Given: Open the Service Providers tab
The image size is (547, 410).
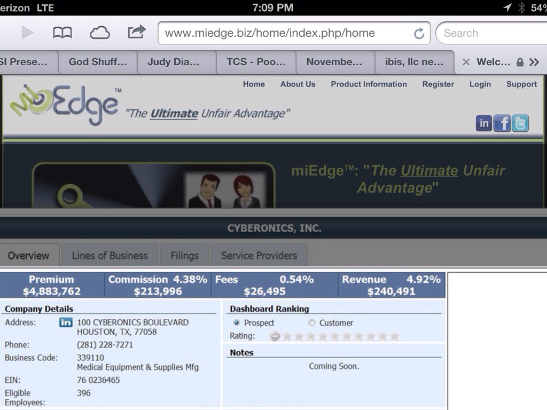Looking at the screenshot, I should (x=259, y=256).
